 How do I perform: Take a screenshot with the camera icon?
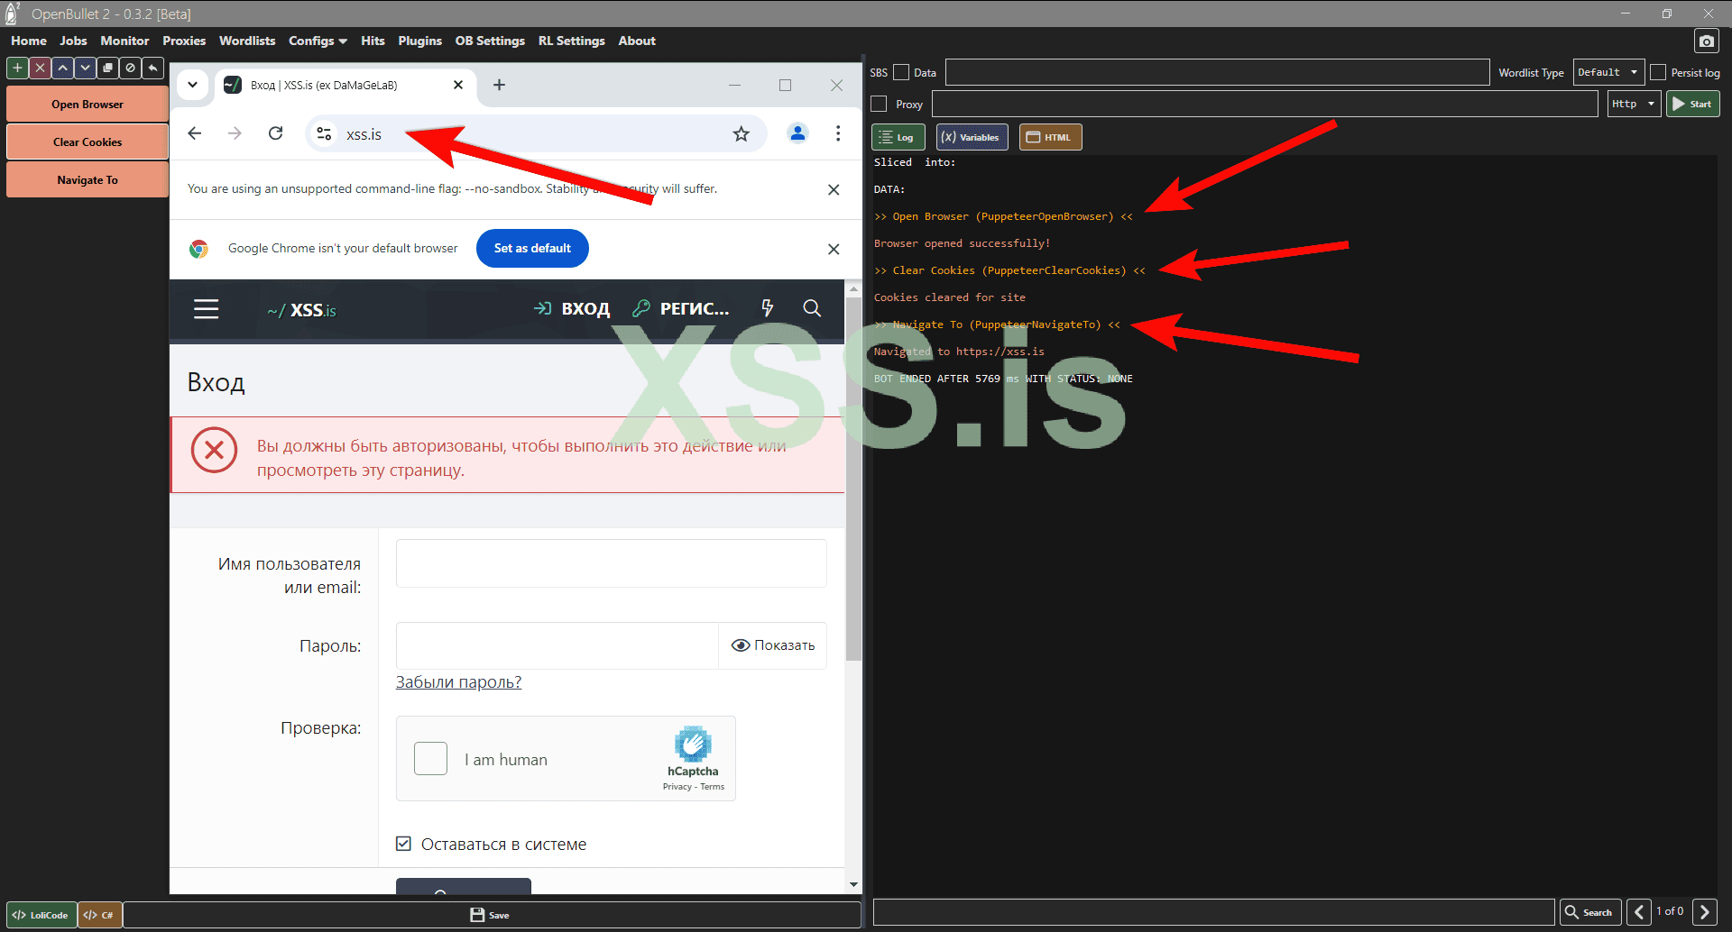1707,41
